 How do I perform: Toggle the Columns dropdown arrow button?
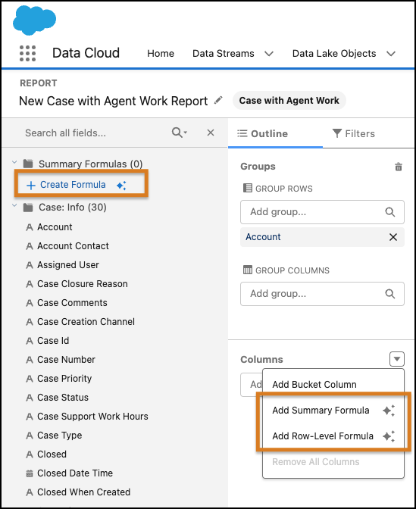click(397, 359)
